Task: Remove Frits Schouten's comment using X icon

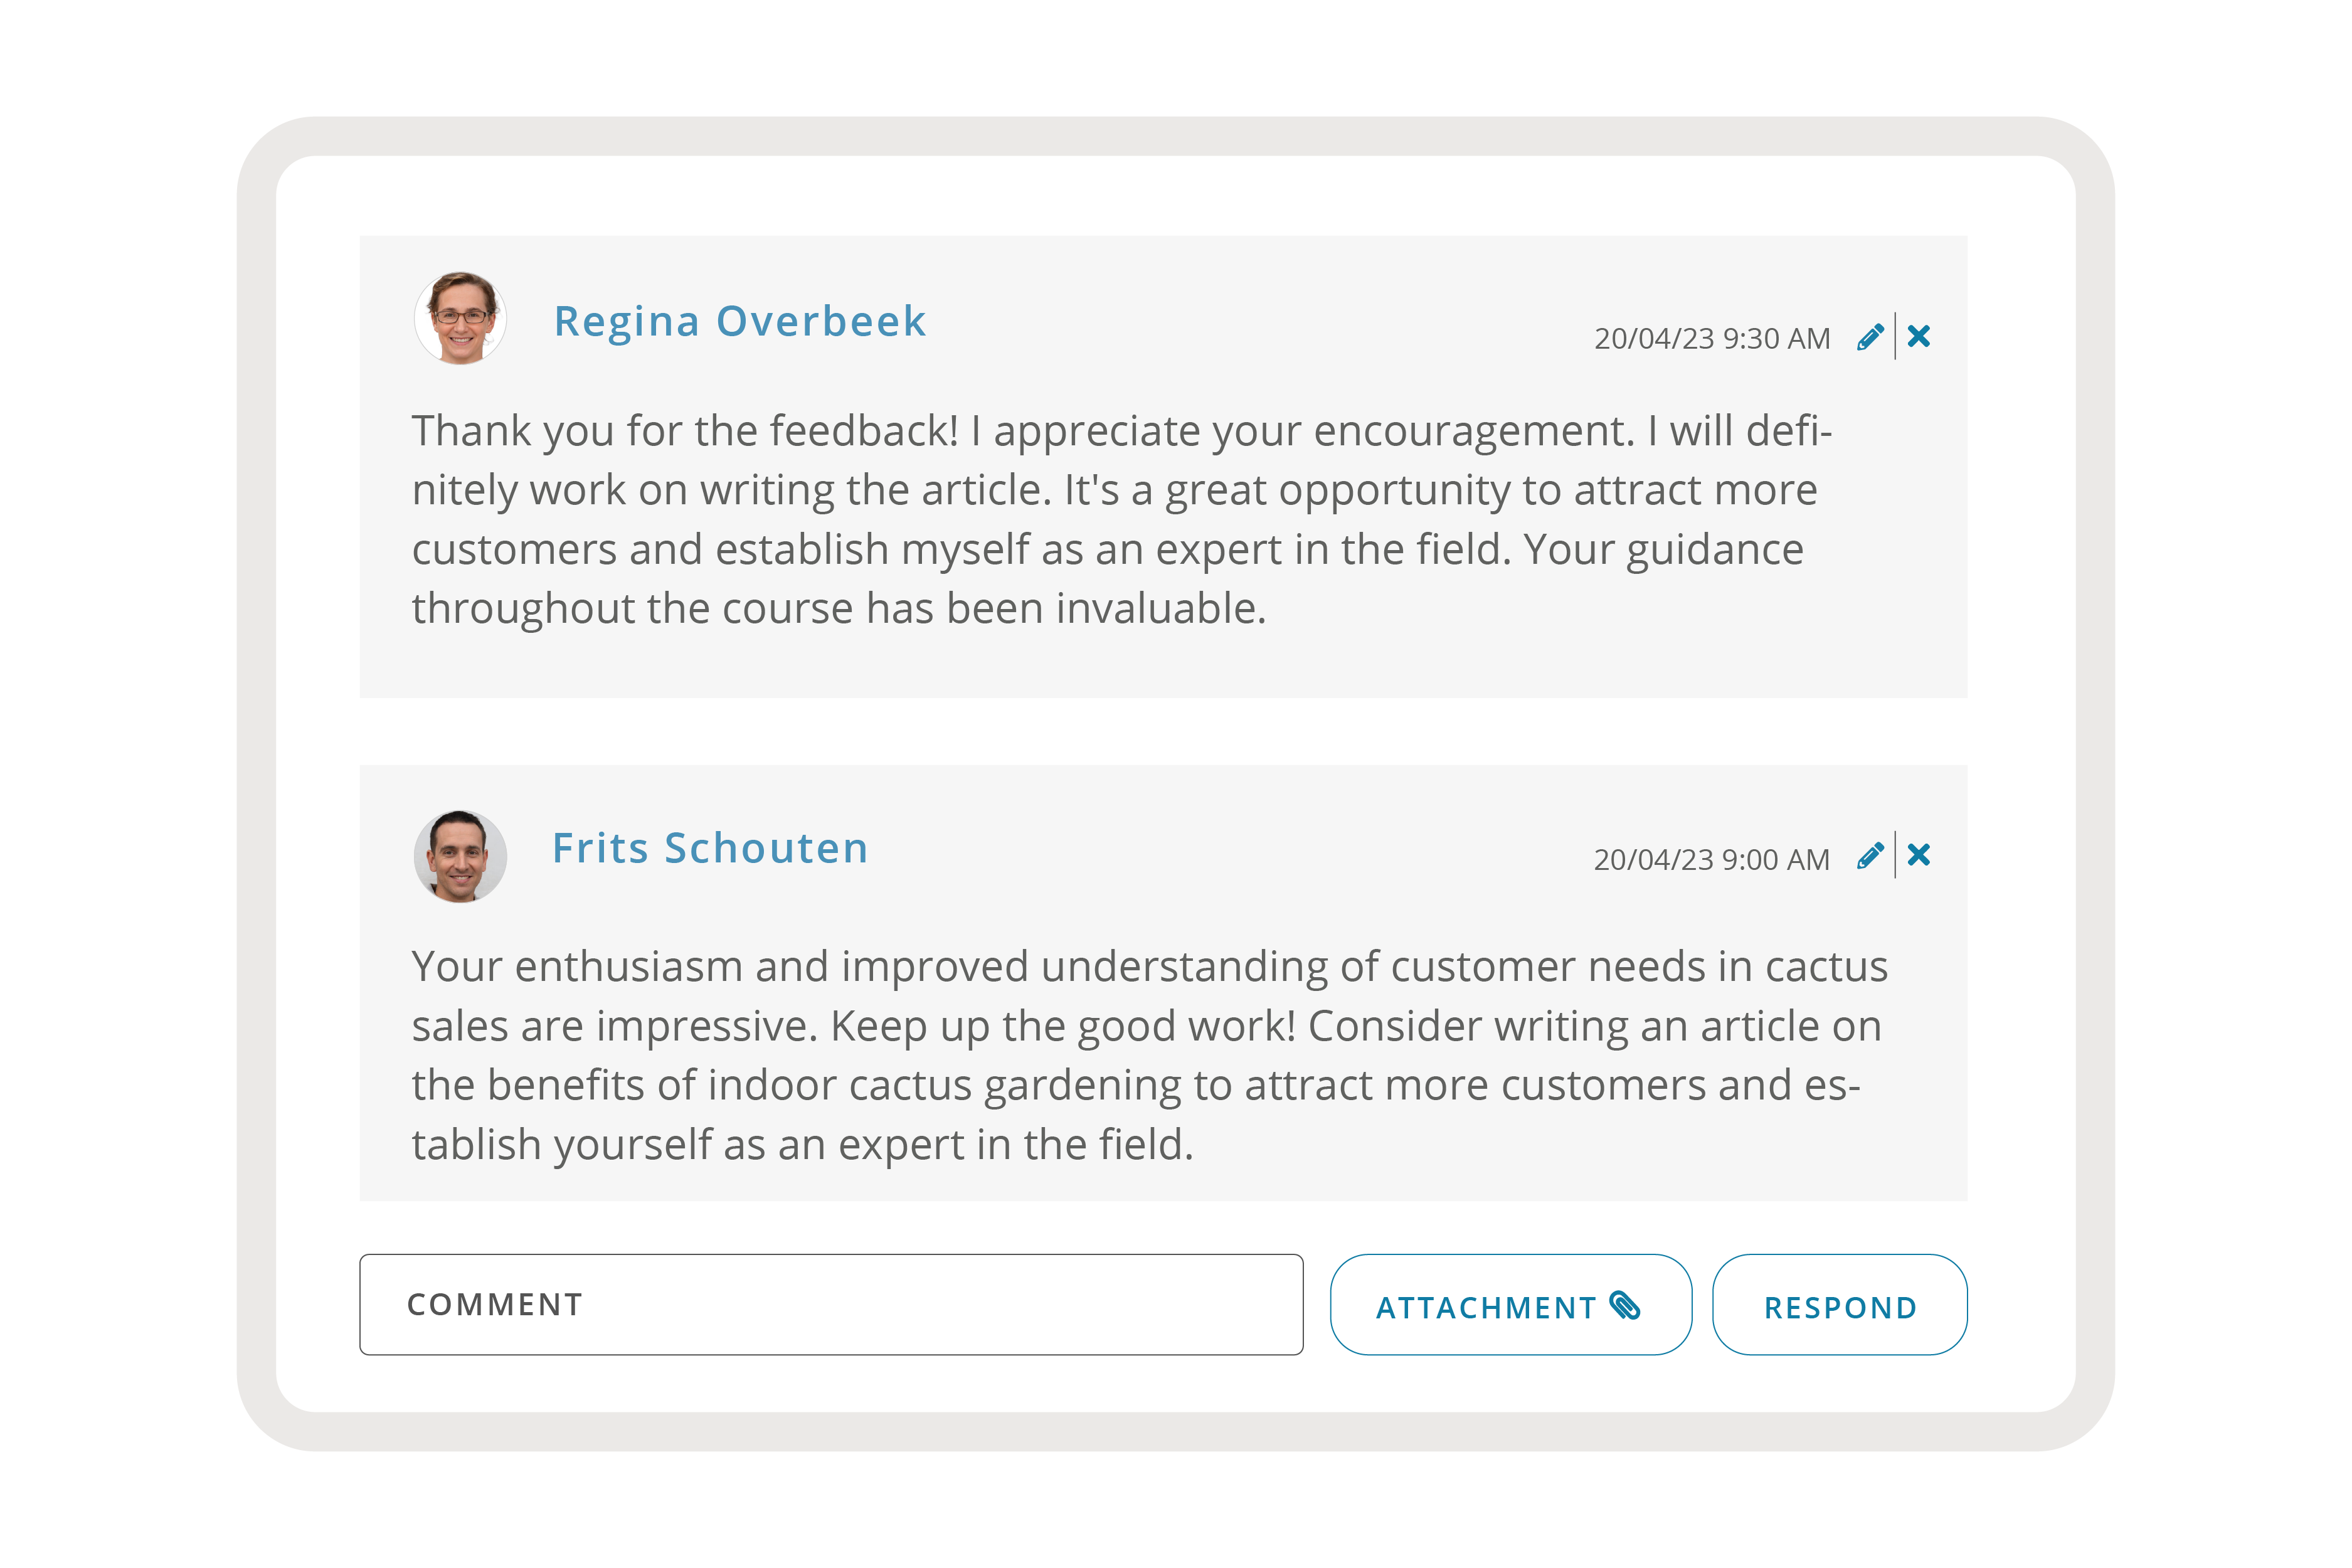Action: pyautogui.click(x=1918, y=856)
